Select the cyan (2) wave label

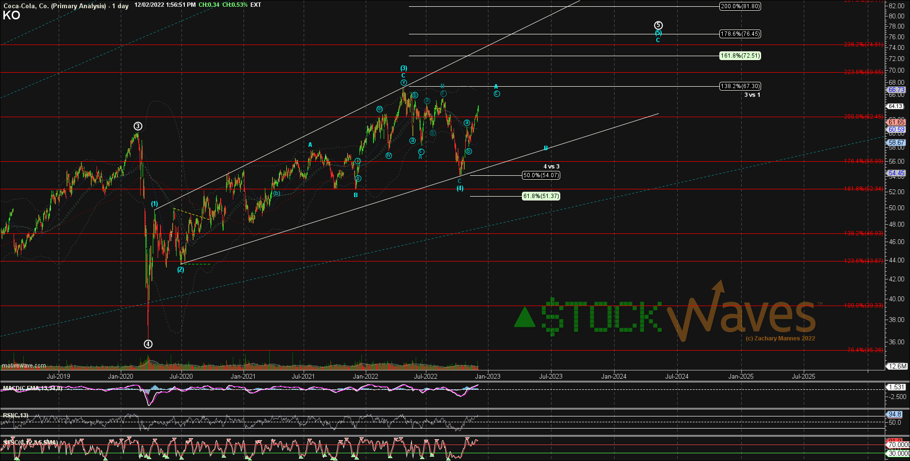180,270
